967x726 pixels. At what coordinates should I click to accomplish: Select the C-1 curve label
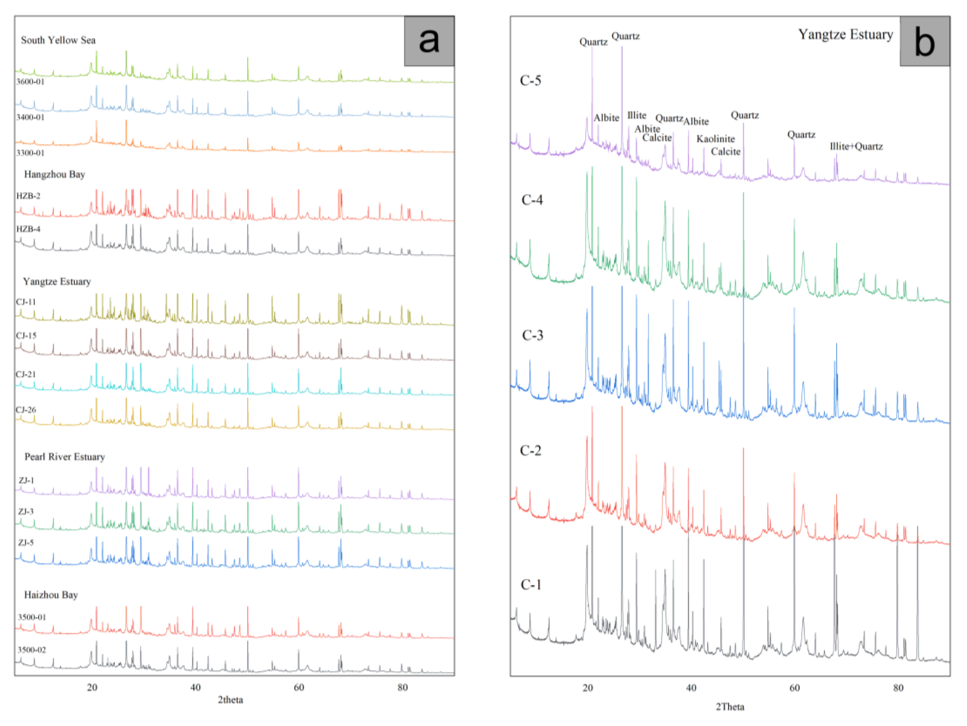[x=531, y=585]
